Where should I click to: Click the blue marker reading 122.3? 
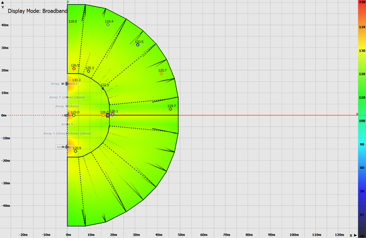tap(103, 88)
